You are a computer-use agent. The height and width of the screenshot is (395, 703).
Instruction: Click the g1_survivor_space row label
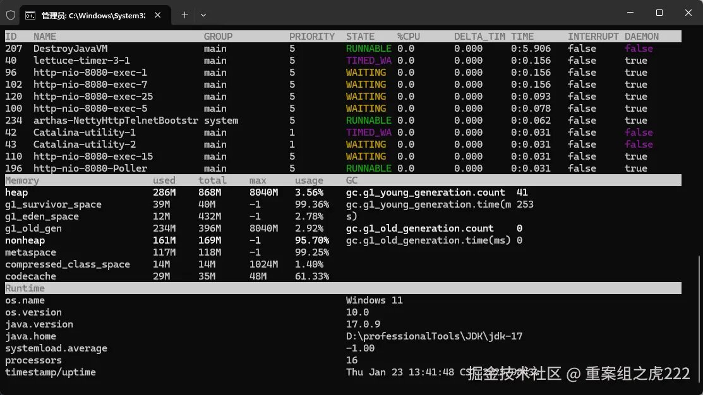pos(53,204)
